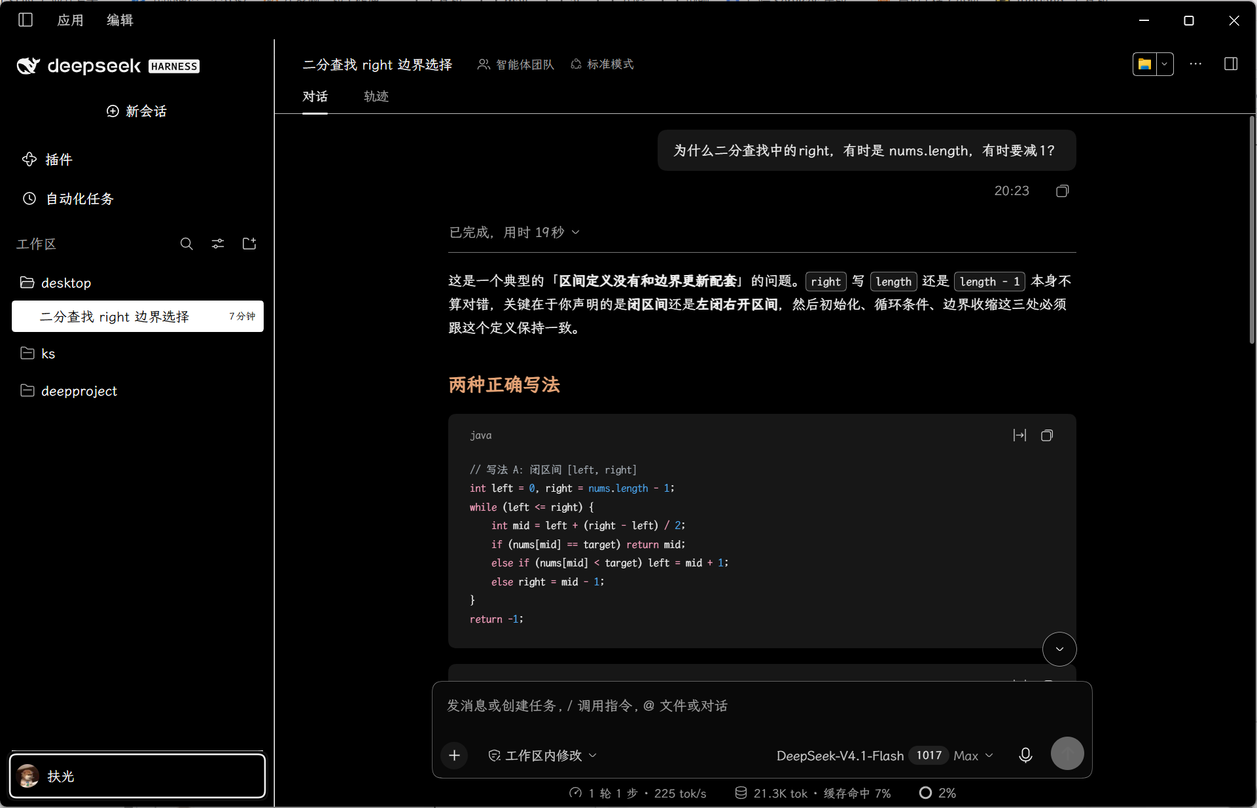
Task: Open the 插件 plugins page
Action: point(47,160)
